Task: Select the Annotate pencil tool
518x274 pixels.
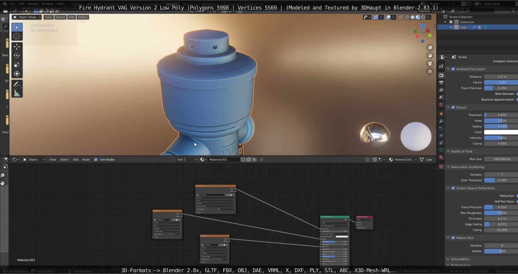Action: click(17, 84)
